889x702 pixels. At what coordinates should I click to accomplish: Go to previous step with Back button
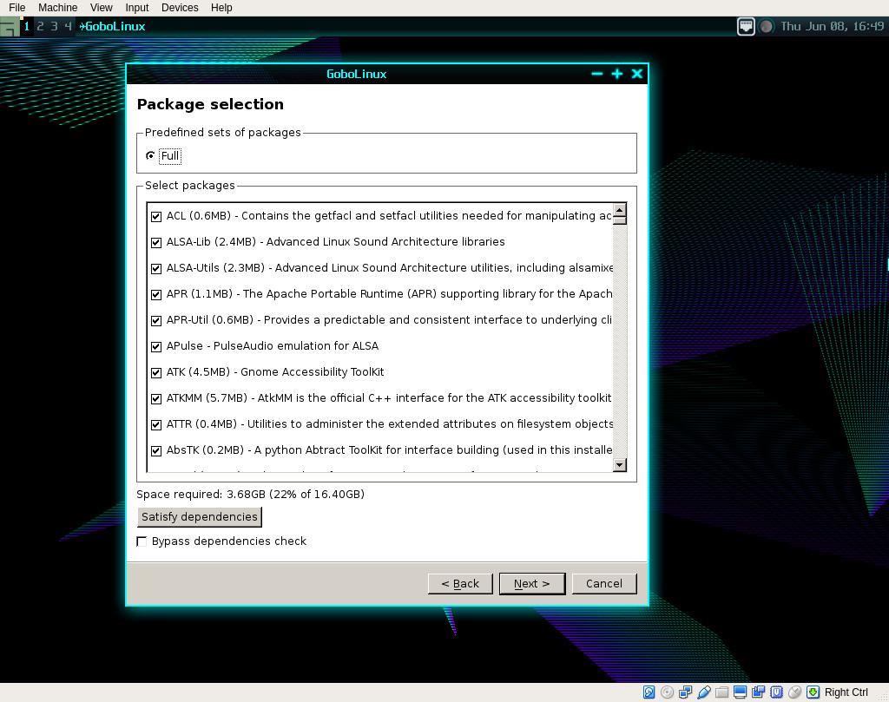coord(460,584)
